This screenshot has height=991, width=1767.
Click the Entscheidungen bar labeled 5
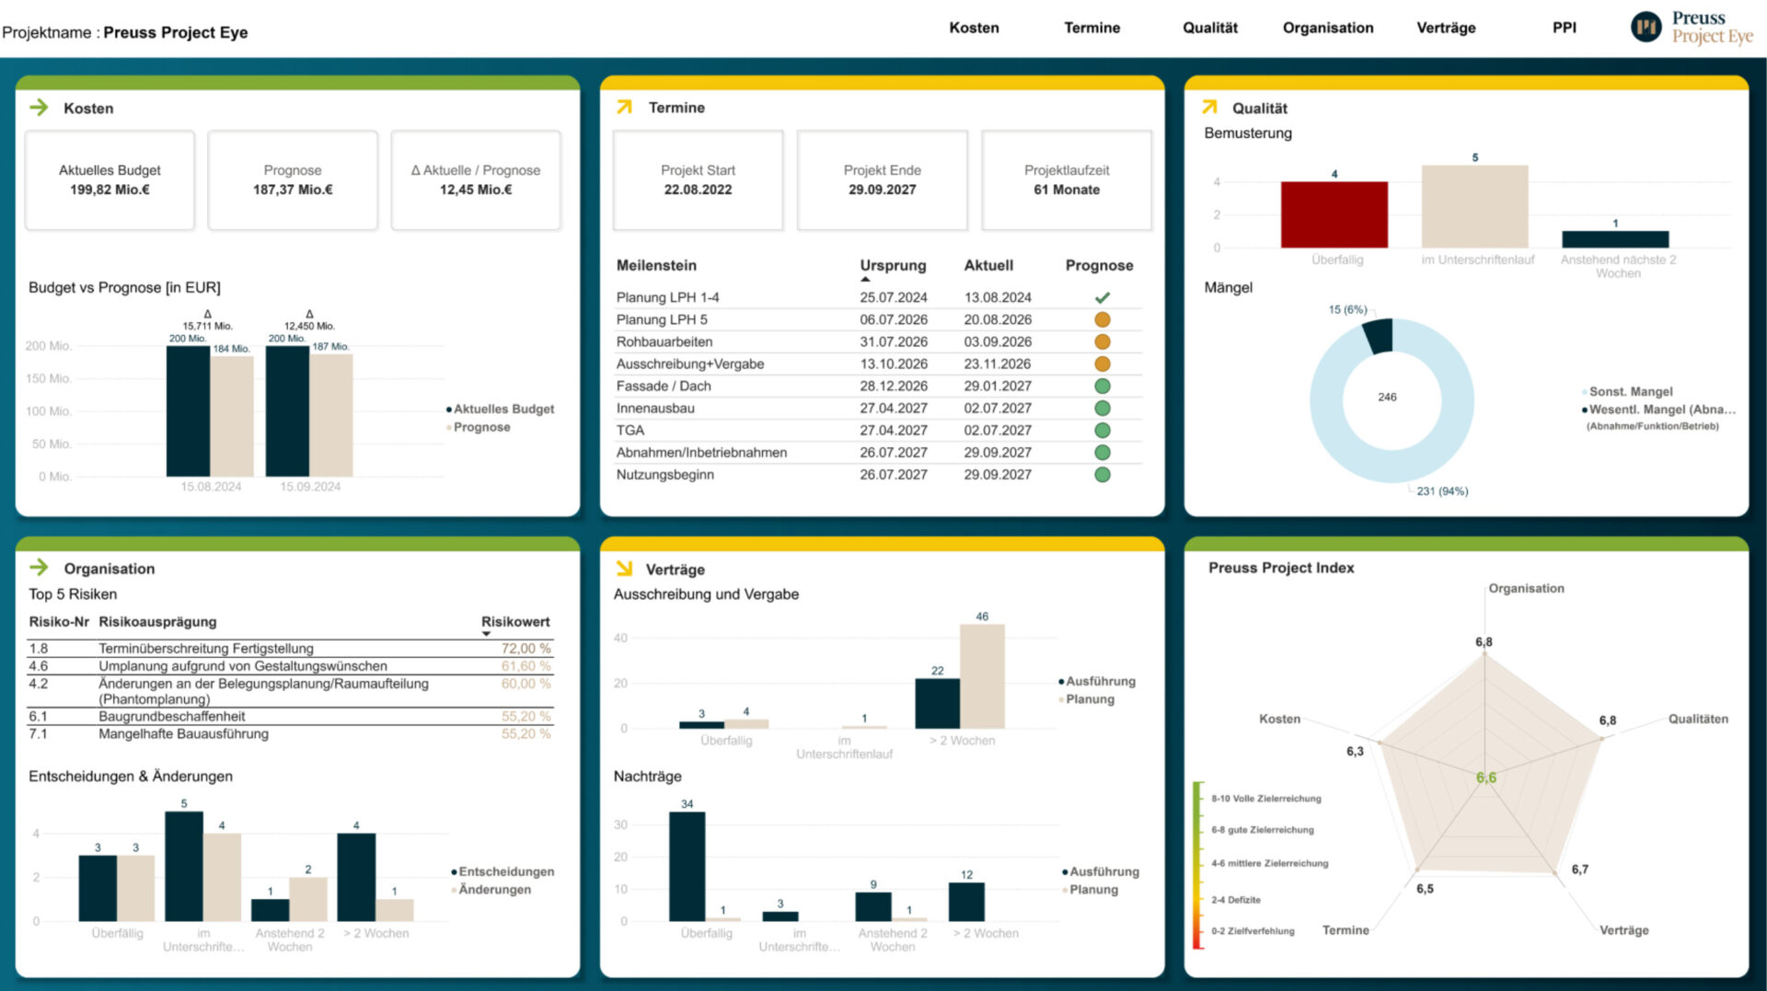coord(184,866)
